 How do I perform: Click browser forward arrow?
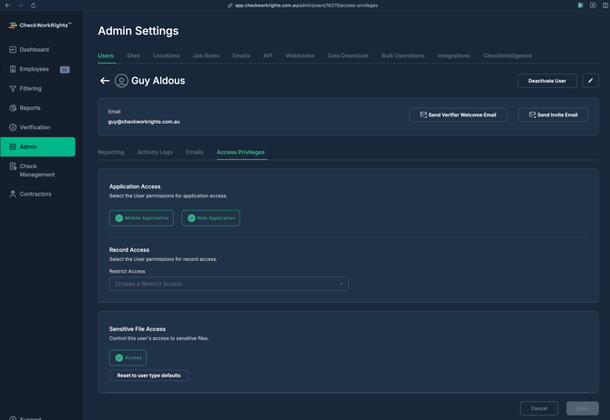click(x=20, y=5)
